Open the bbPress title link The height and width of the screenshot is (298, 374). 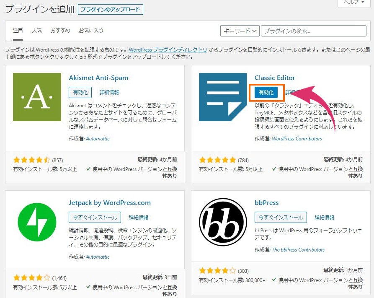267,203
